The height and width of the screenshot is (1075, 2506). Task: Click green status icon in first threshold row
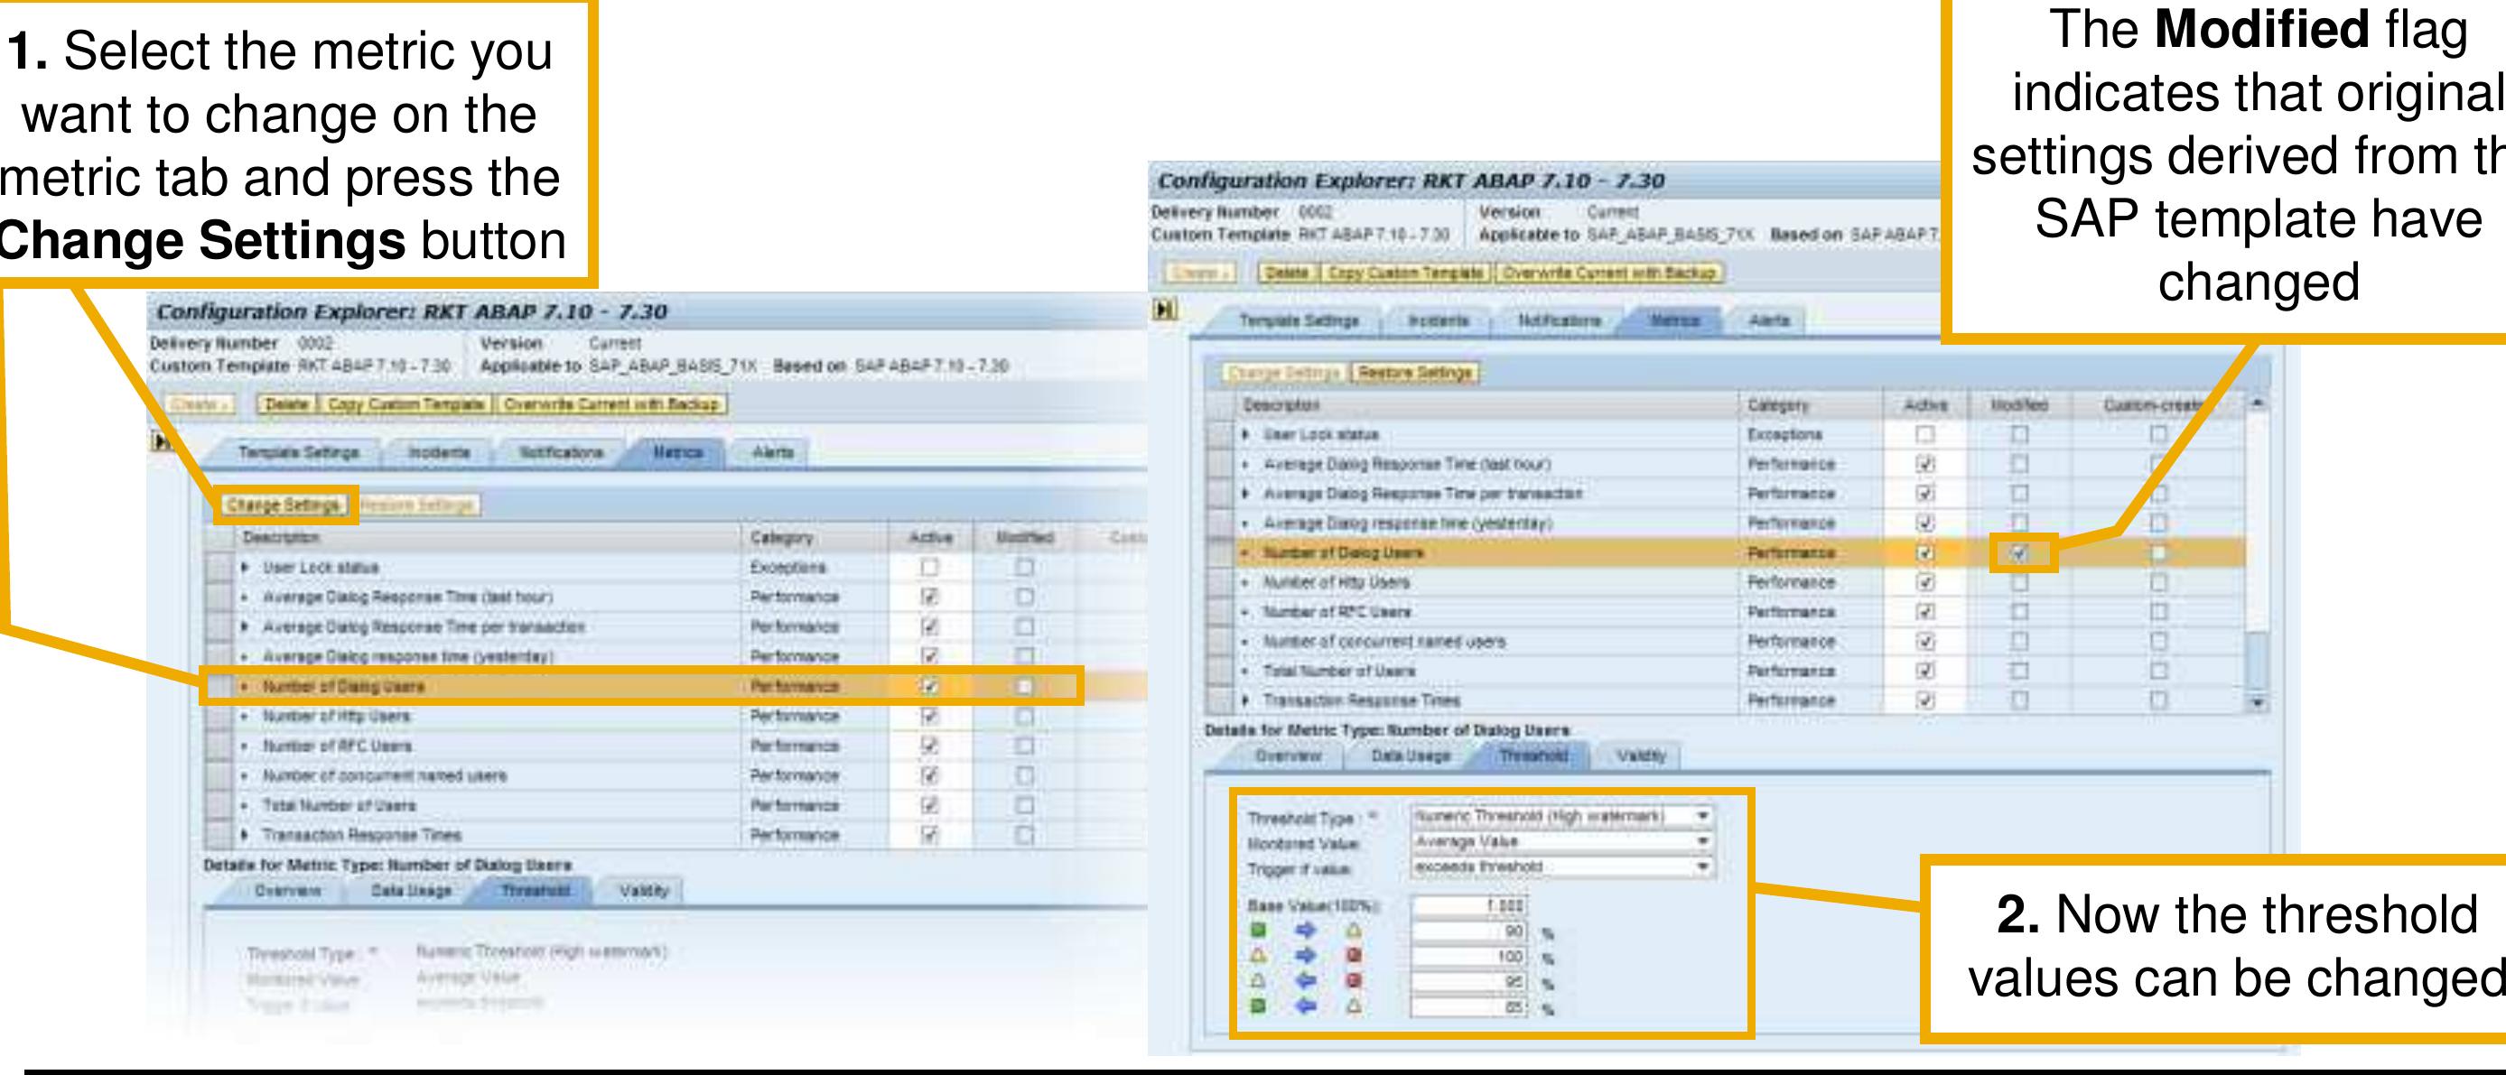(x=1258, y=931)
